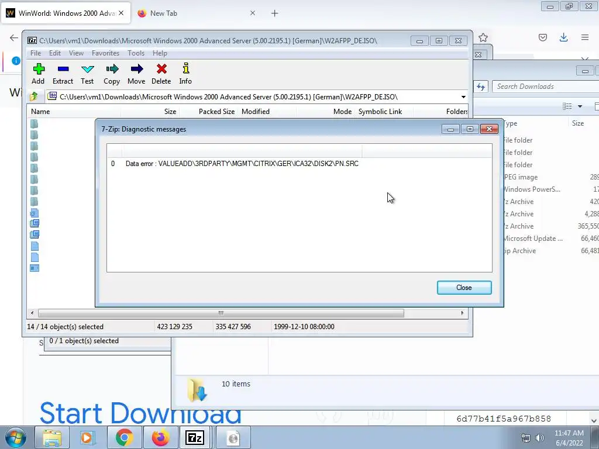Click the taskbar volume speaker icon
Screen dimensions: 599x449
(x=540, y=438)
